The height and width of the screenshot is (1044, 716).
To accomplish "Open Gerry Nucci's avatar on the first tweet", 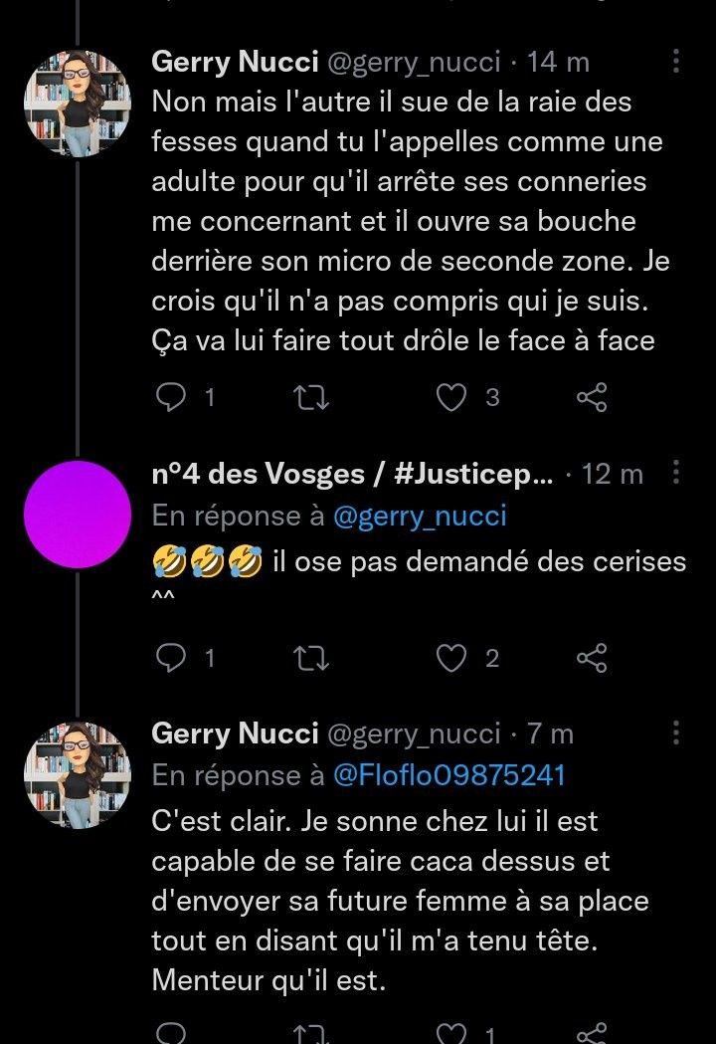I will click(78, 104).
